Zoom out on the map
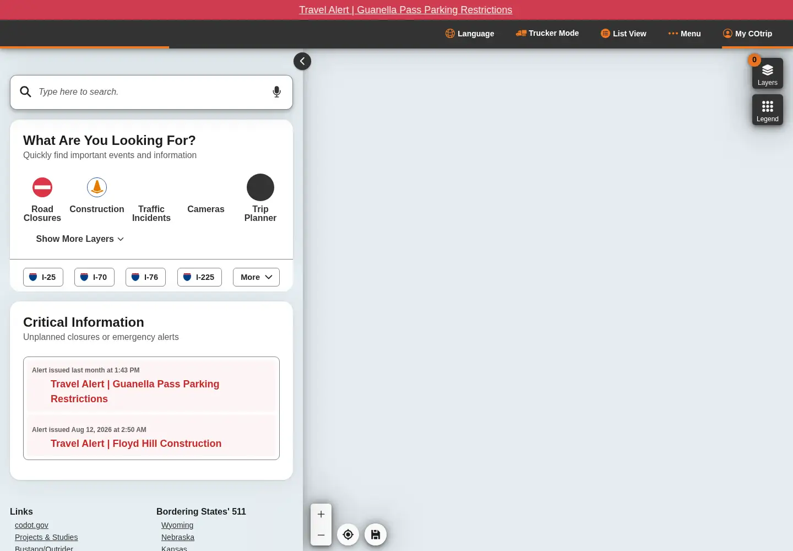The image size is (793, 551). 321,535
